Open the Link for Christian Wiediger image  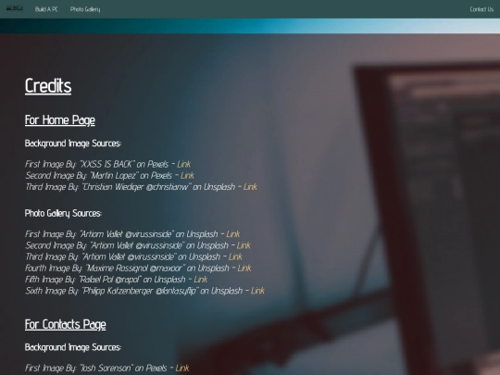[250, 187]
